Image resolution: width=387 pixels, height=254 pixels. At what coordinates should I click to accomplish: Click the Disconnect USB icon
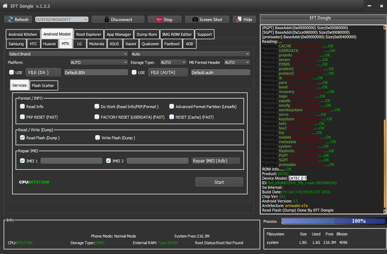[107, 20]
